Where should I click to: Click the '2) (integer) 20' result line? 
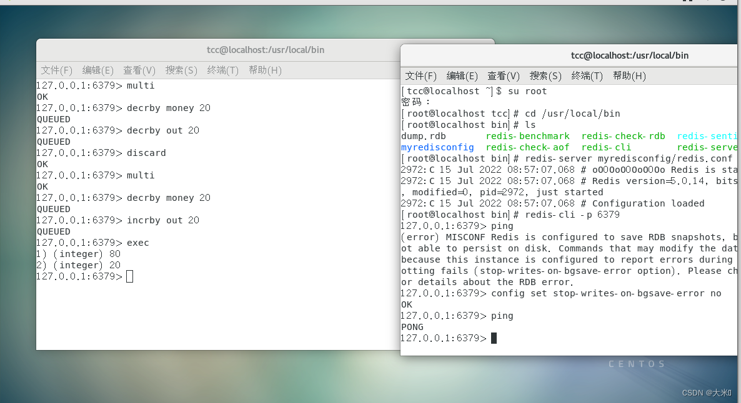coord(79,265)
